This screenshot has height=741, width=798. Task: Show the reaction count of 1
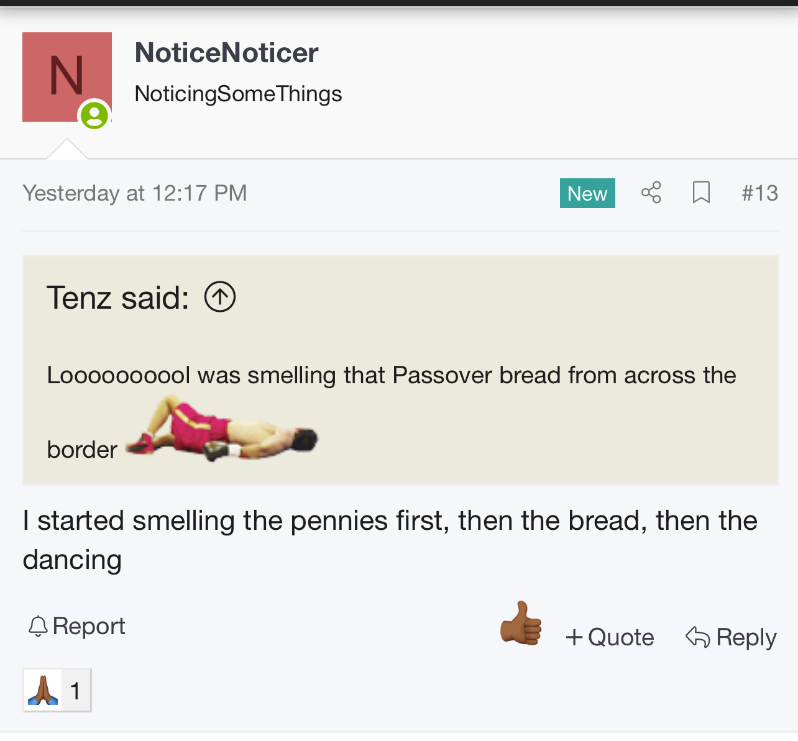click(x=75, y=691)
